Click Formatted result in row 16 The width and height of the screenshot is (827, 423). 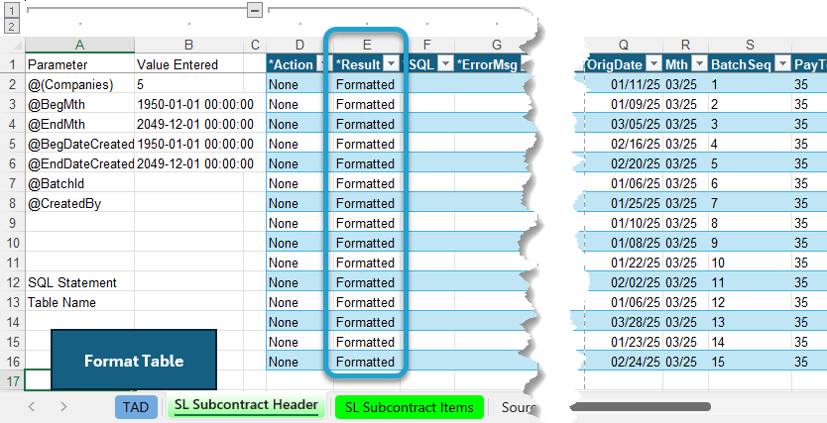click(367, 362)
